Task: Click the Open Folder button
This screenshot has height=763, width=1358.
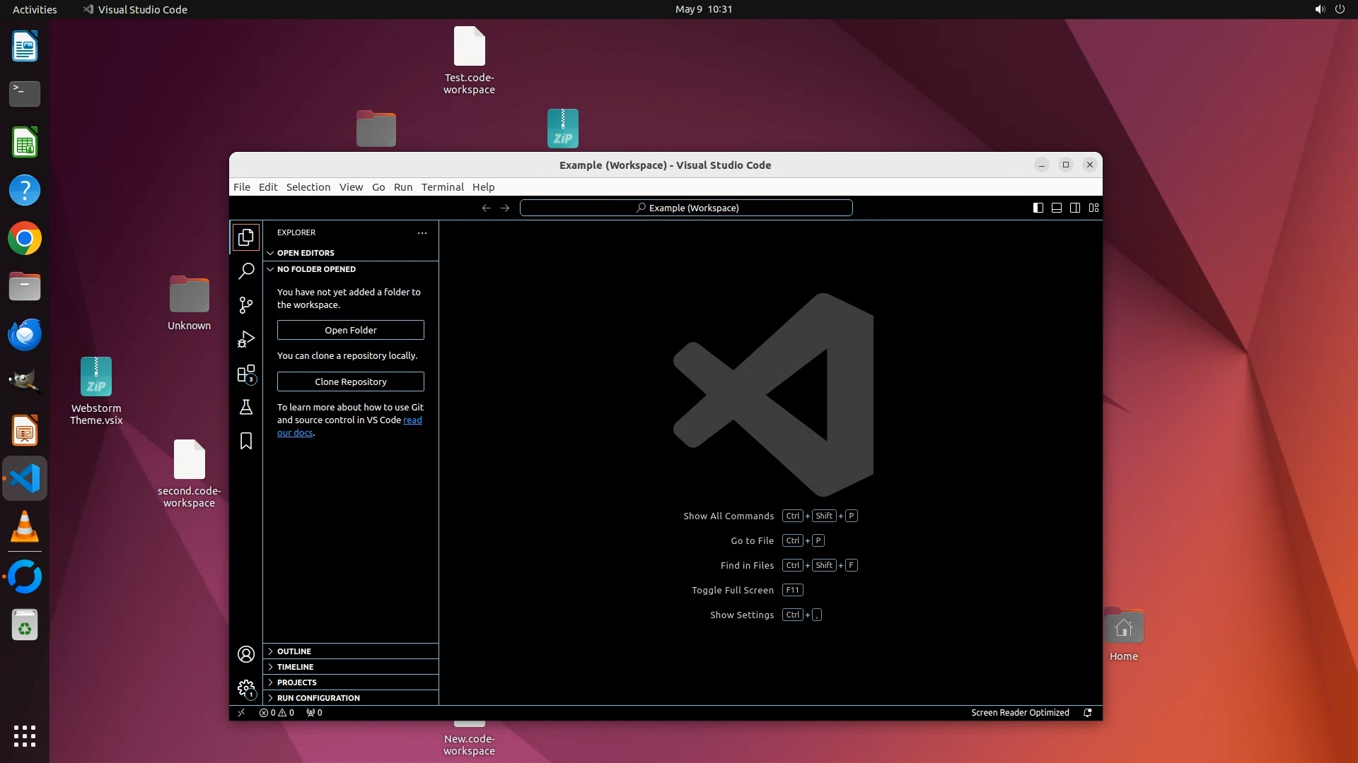Action: (350, 330)
